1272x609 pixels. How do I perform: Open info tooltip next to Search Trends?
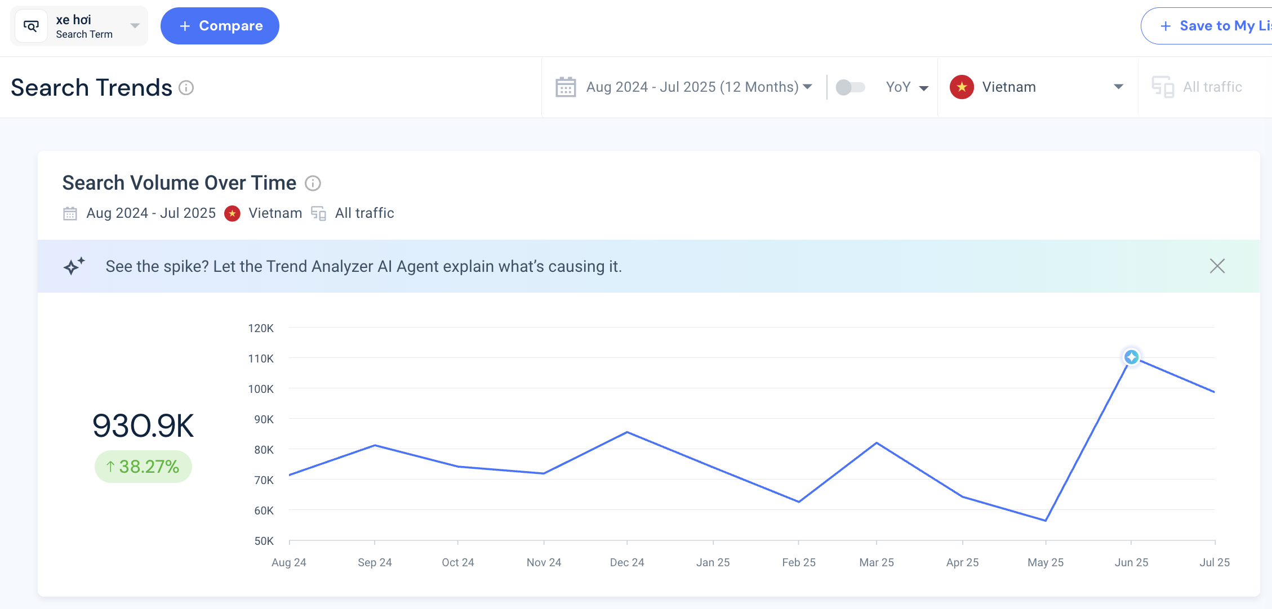pos(186,88)
